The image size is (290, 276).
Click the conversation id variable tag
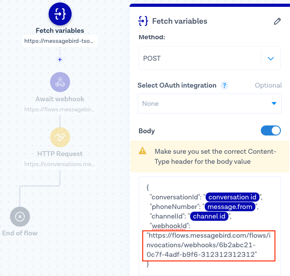coord(233,197)
